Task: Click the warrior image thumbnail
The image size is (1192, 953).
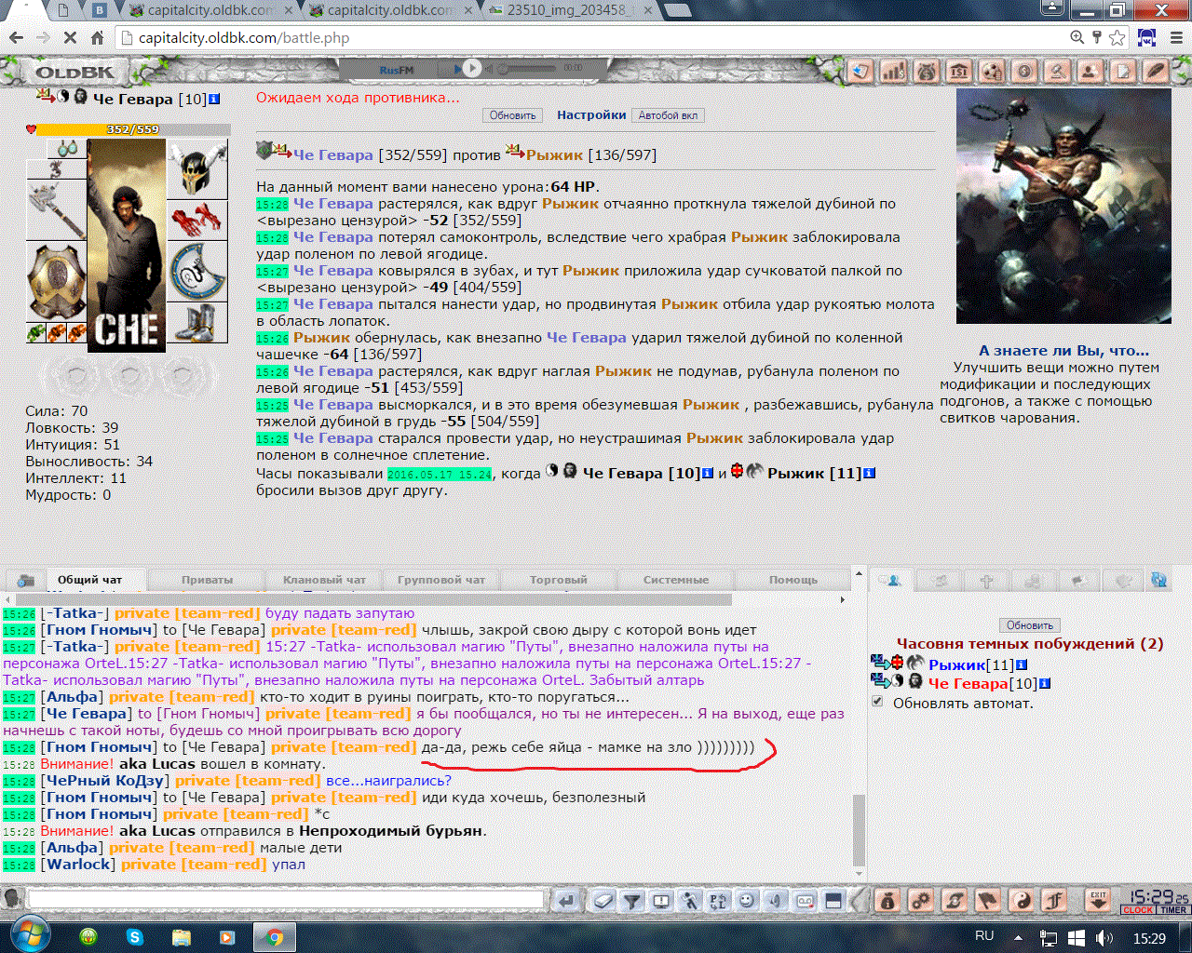Action: click(1063, 206)
